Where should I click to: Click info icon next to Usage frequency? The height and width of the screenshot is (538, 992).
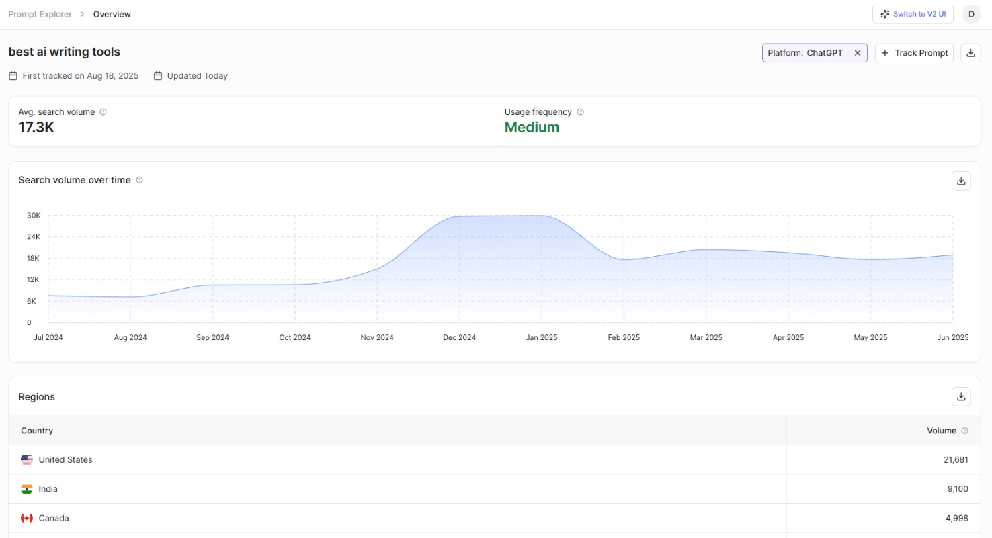pyautogui.click(x=580, y=112)
